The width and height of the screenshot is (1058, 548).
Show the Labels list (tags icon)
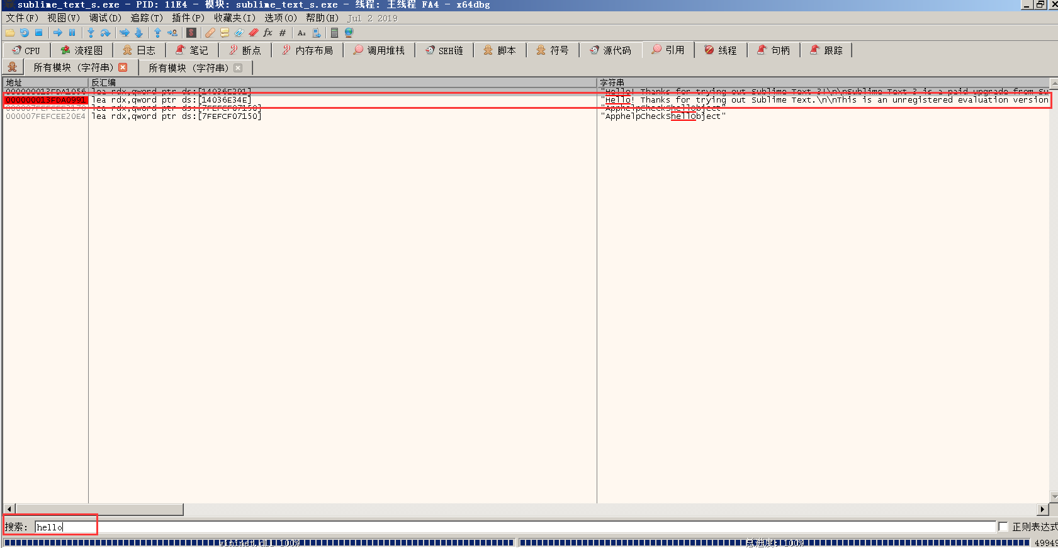click(x=239, y=33)
